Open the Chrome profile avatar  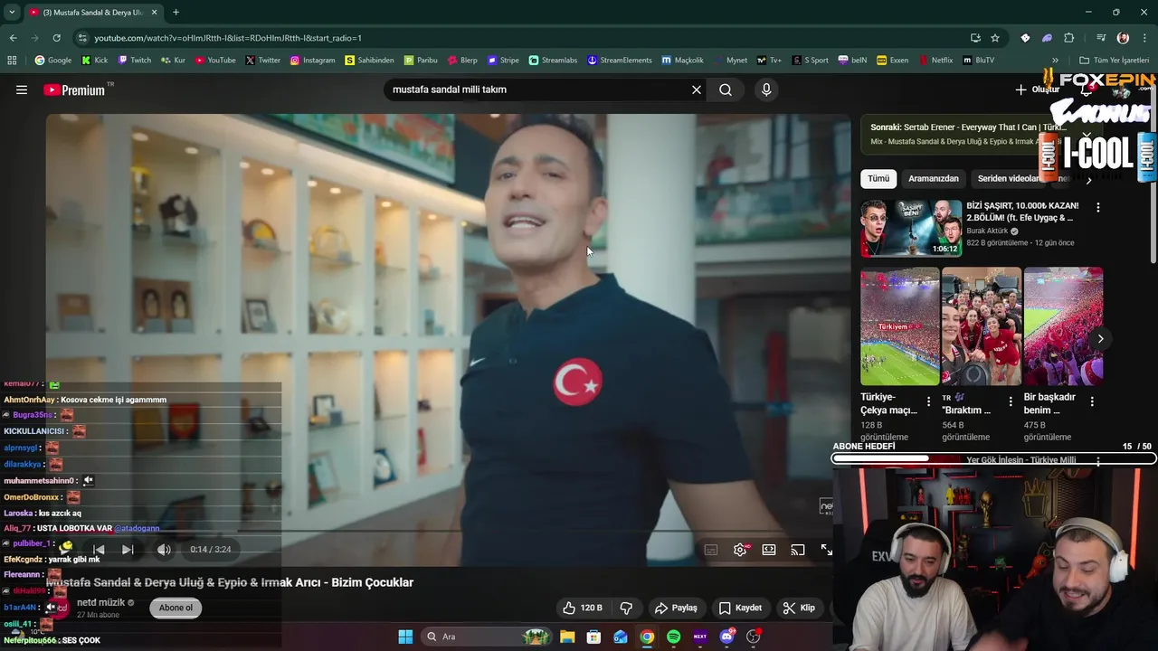pyautogui.click(x=1123, y=38)
